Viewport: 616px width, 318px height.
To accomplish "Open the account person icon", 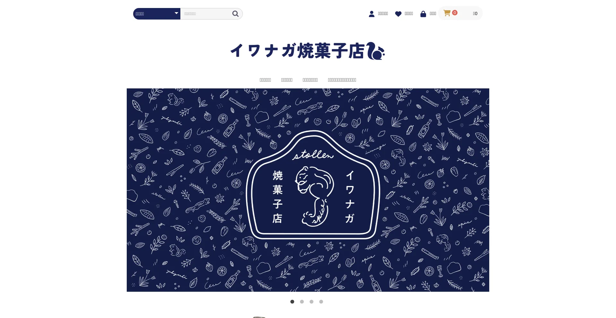I will [372, 14].
